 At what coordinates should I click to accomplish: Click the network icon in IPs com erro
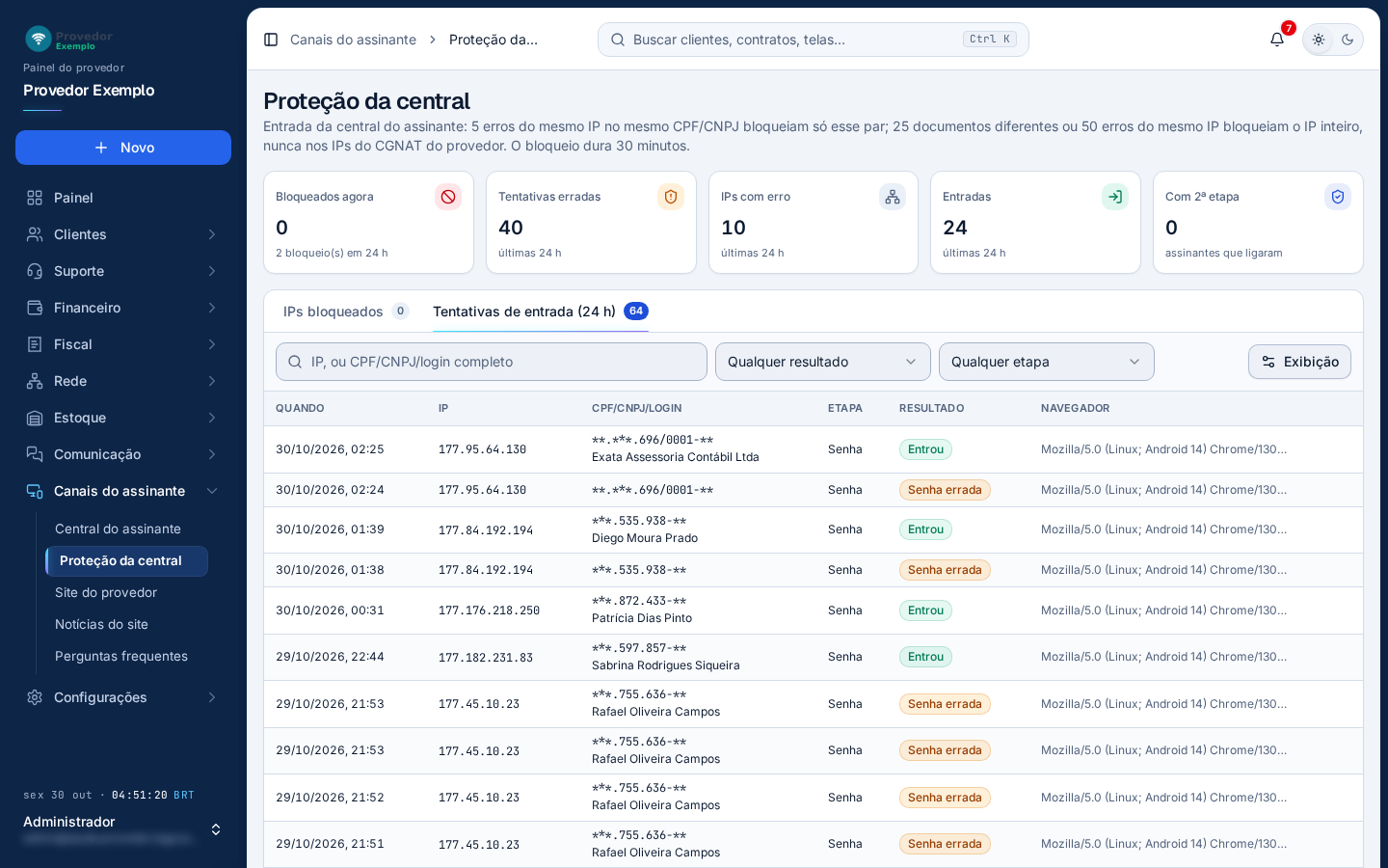point(893,197)
